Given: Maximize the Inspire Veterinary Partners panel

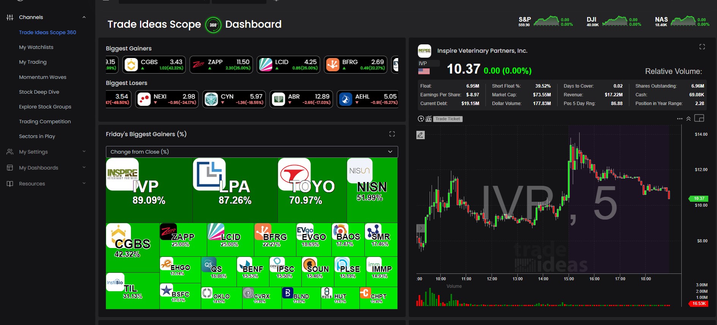Looking at the screenshot, I should click(x=702, y=47).
